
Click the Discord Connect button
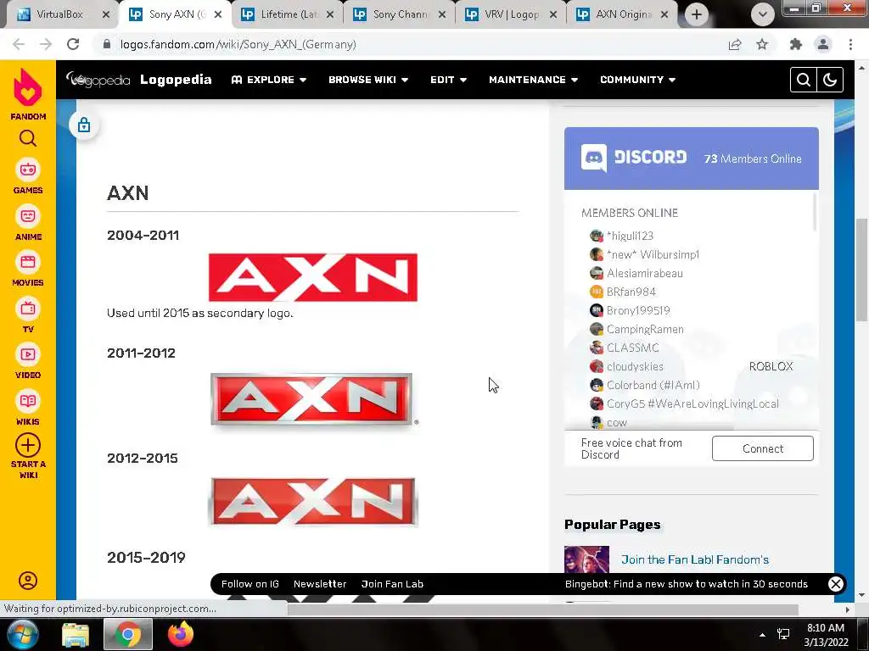click(x=763, y=448)
